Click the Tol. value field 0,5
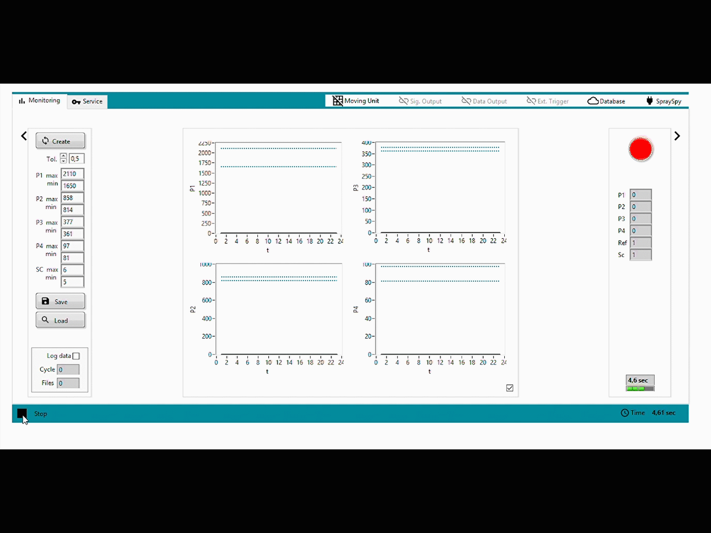 pyautogui.click(x=76, y=159)
